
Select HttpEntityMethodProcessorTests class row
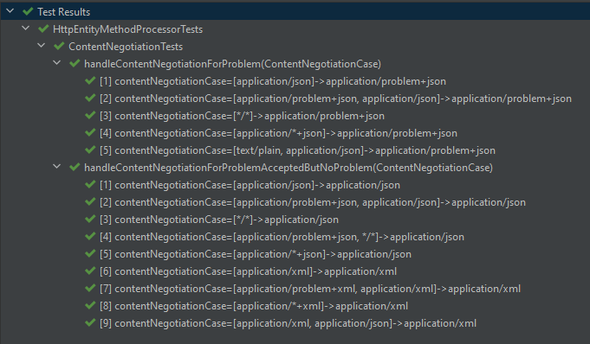click(127, 29)
